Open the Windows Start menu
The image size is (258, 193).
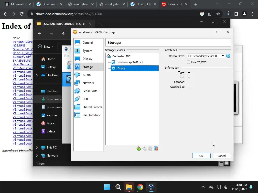tap(107, 187)
